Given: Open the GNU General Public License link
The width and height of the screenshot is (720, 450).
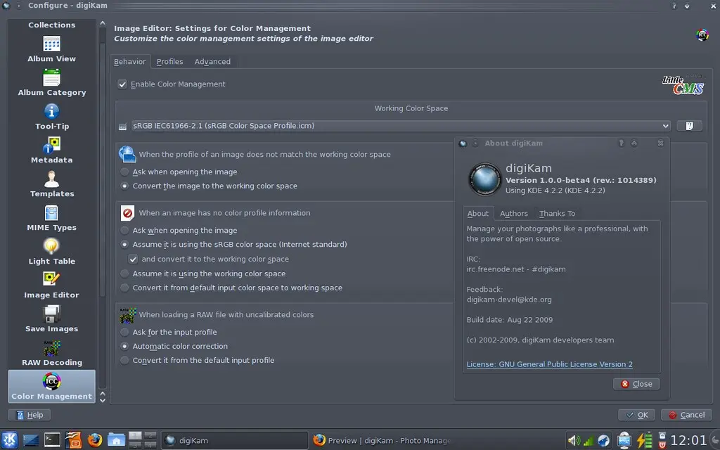Looking at the screenshot, I should pos(549,364).
